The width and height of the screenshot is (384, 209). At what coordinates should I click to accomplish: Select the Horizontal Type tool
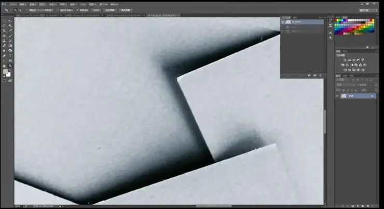(x=10, y=56)
